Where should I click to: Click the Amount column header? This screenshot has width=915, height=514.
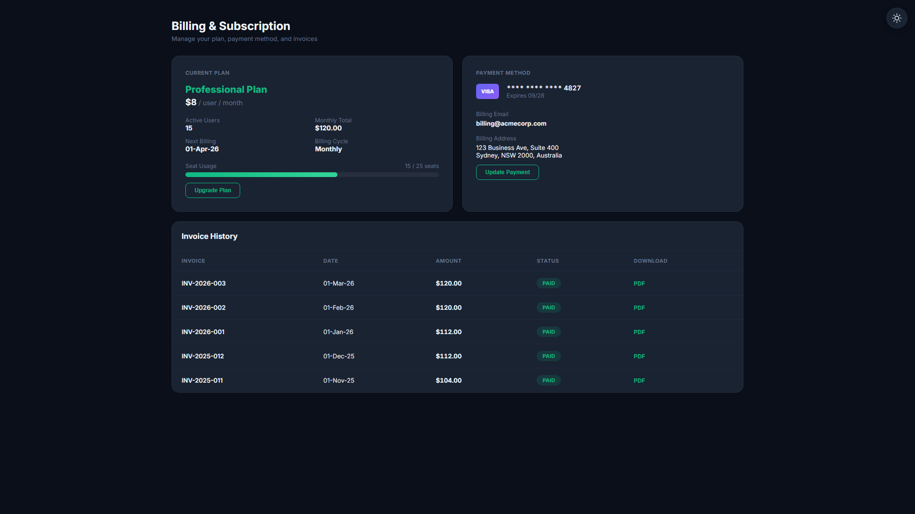448,261
